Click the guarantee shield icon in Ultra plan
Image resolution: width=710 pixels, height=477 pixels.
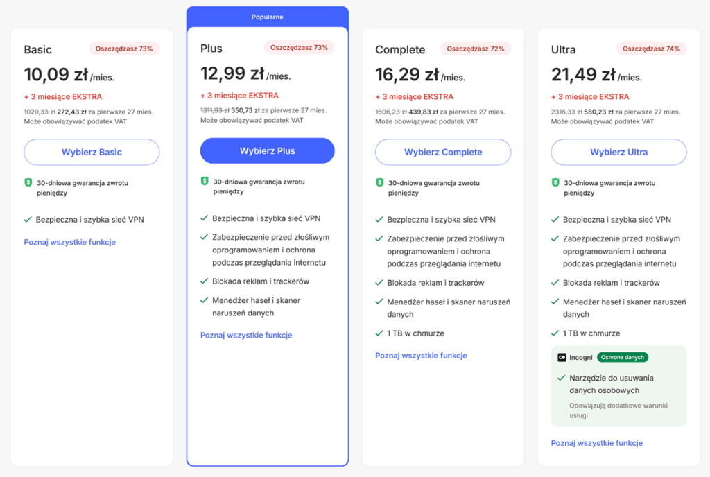click(555, 183)
